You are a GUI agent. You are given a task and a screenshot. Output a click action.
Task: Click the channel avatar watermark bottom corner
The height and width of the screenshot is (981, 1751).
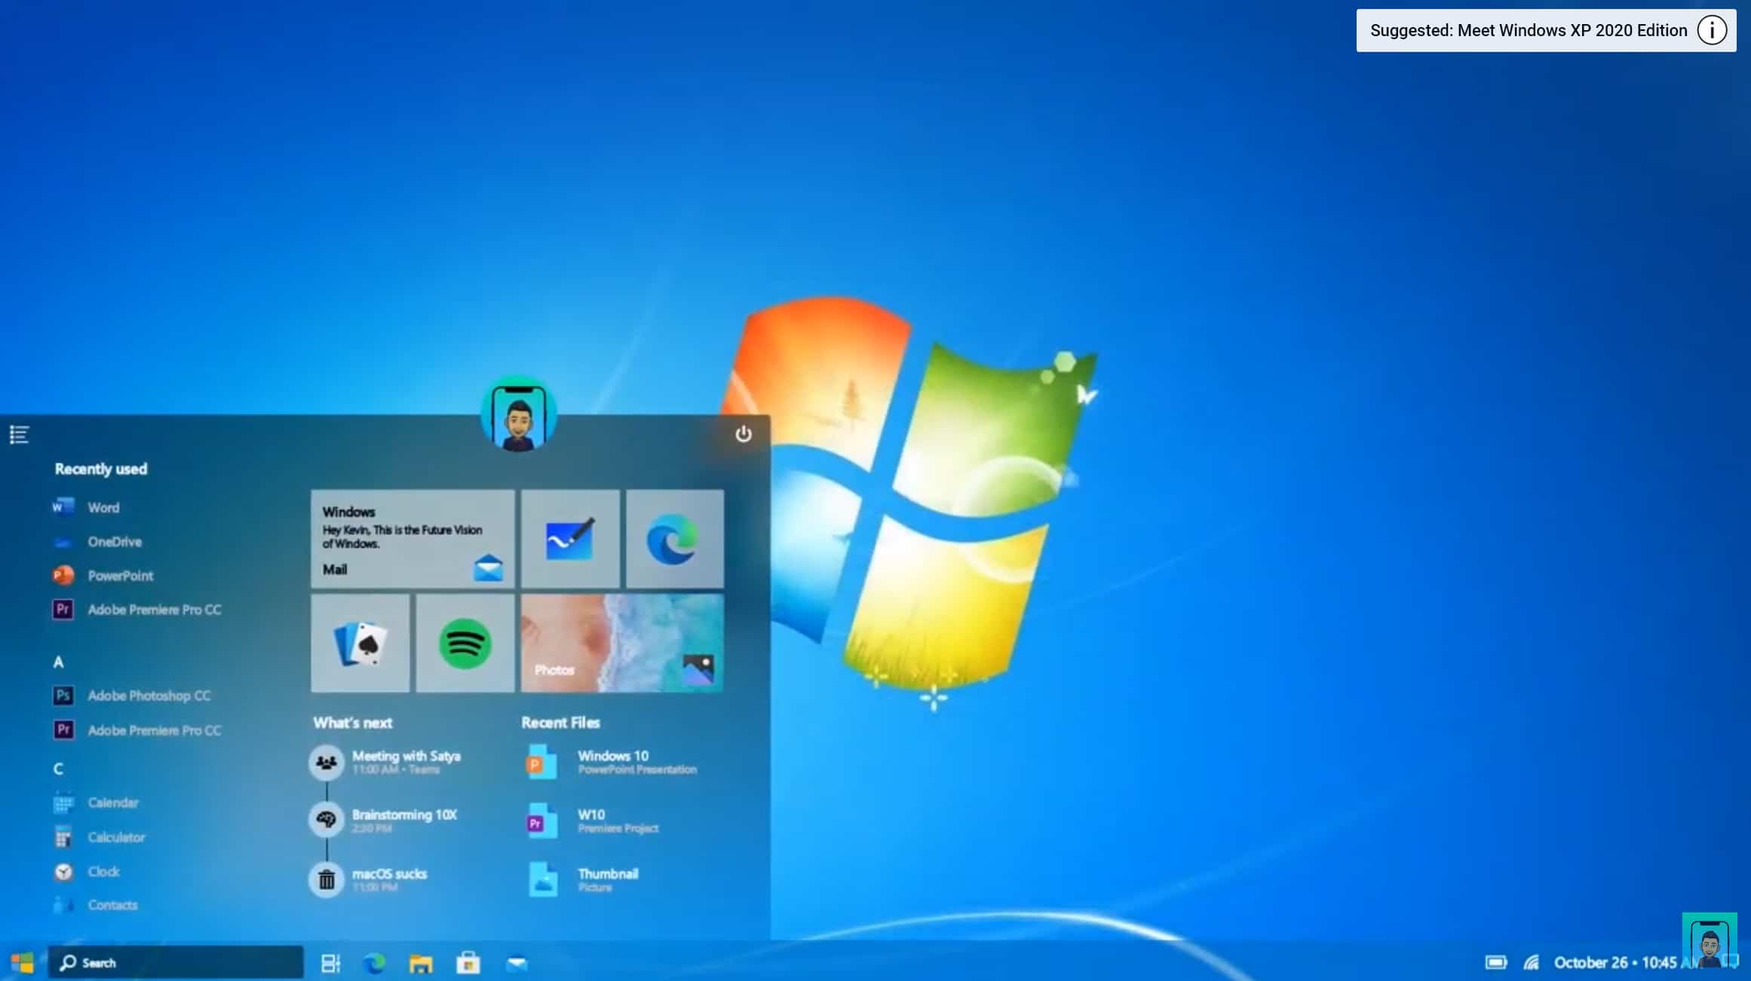tap(1709, 940)
